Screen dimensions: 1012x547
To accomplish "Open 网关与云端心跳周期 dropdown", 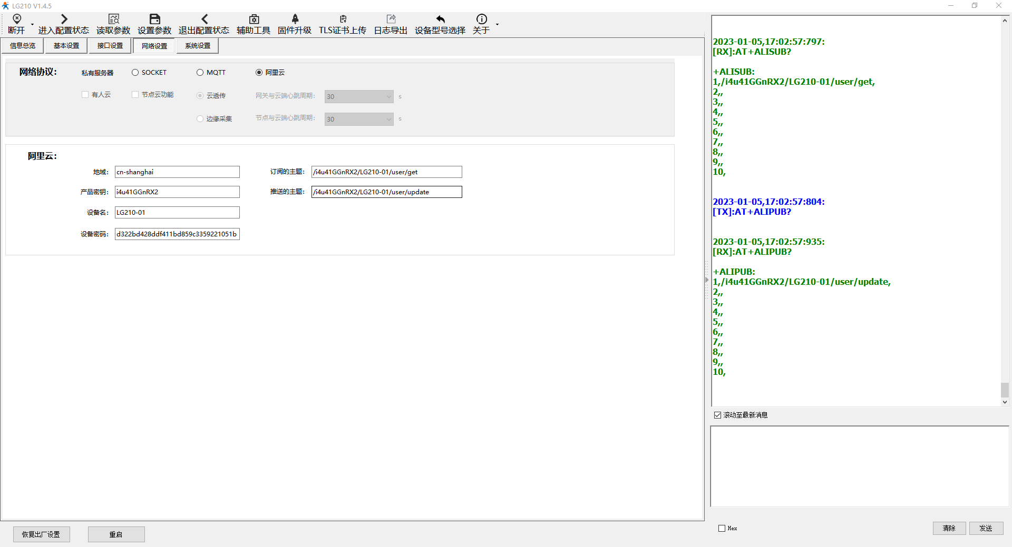I will tap(359, 96).
